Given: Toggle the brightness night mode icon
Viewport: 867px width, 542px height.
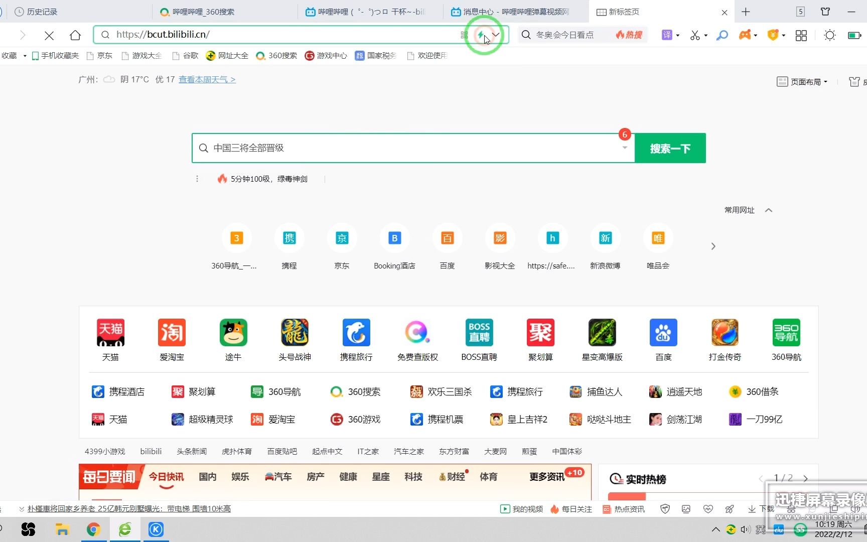Looking at the screenshot, I should pyautogui.click(x=830, y=35).
